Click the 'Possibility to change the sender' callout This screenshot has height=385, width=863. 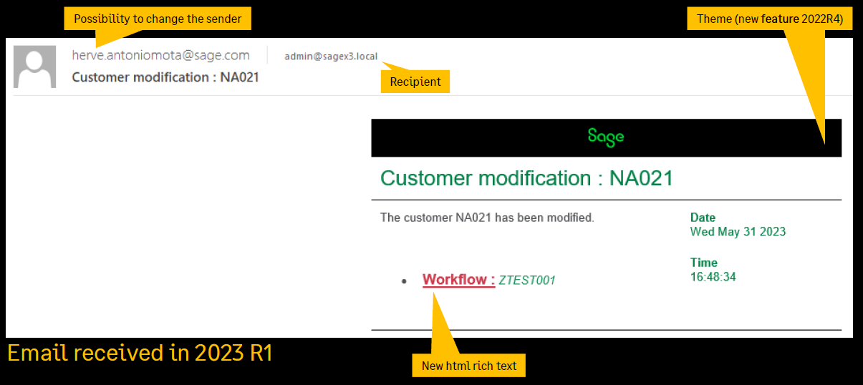(x=158, y=19)
